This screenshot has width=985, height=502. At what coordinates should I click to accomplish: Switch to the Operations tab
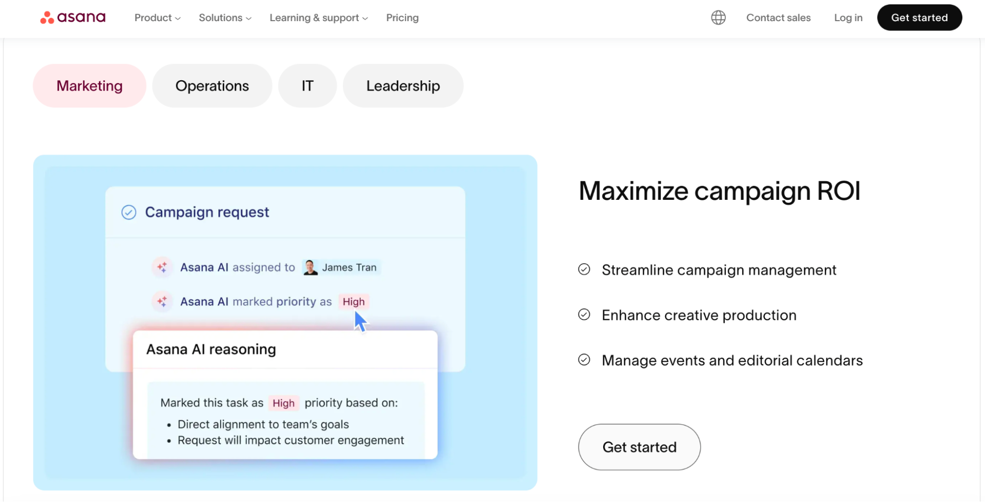coord(212,85)
